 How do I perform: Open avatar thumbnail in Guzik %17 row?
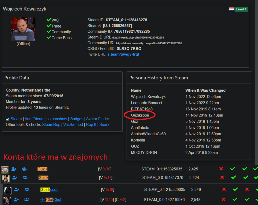(5, 179)
